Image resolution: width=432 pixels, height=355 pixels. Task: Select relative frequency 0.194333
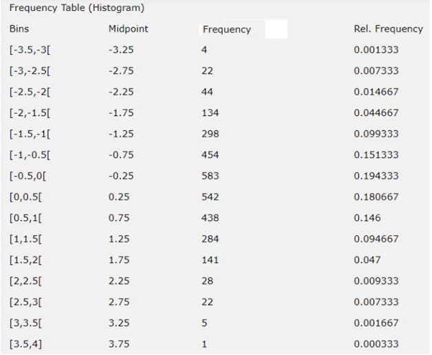(376, 176)
